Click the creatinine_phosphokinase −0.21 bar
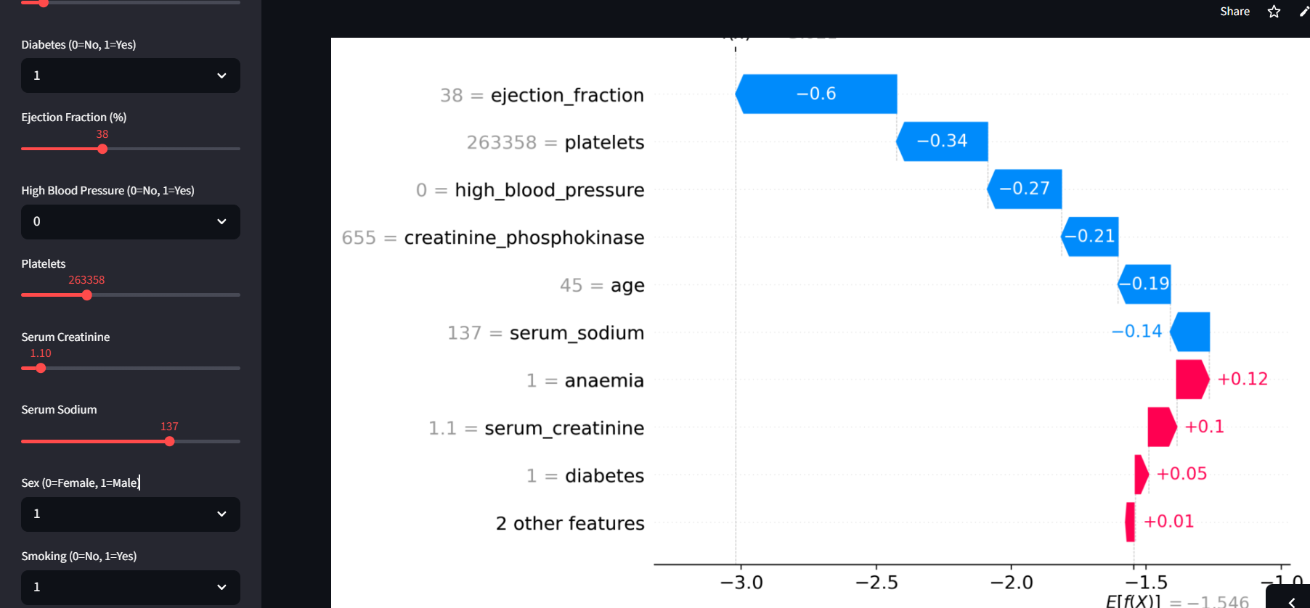Image resolution: width=1310 pixels, height=608 pixels. tap(1089, 236)
